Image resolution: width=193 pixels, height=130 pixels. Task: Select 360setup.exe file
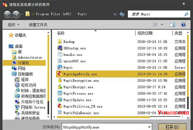(x=75, y=48)
